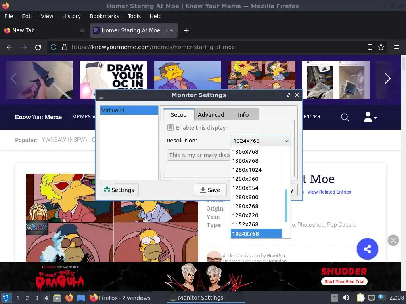Click the Know Your Meme logo

click(x=38, y=117)
